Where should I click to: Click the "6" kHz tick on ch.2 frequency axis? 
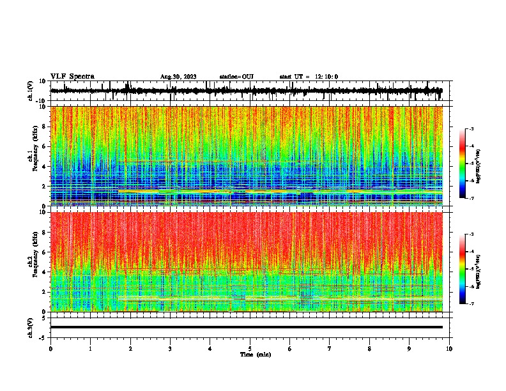pyautogui.click(x=45, y=252)
